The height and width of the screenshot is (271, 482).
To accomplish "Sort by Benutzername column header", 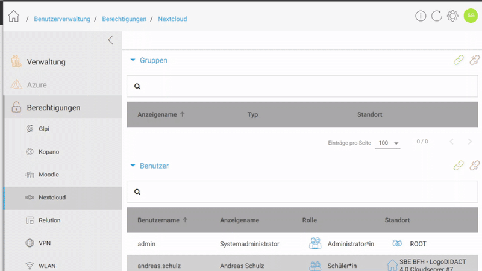I will 158,220.
